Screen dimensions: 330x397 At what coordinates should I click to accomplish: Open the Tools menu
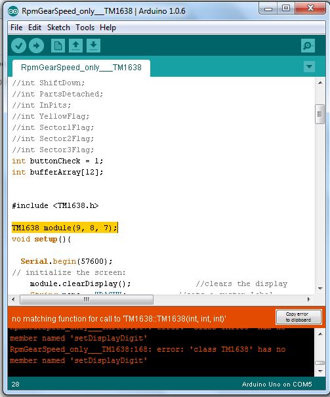click(85, 28)
